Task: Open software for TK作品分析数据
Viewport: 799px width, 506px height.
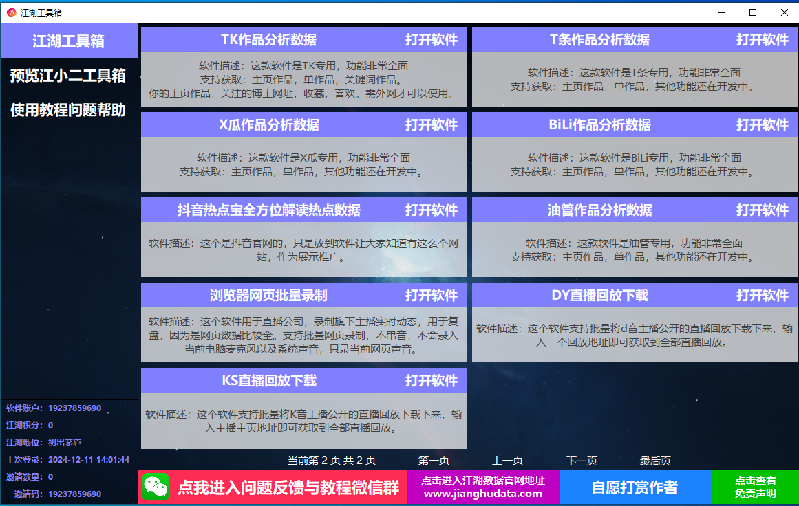Action: pos(431,40)
